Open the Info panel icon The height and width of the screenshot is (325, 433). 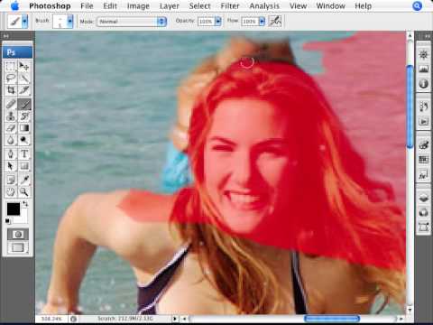click(423, 84)
